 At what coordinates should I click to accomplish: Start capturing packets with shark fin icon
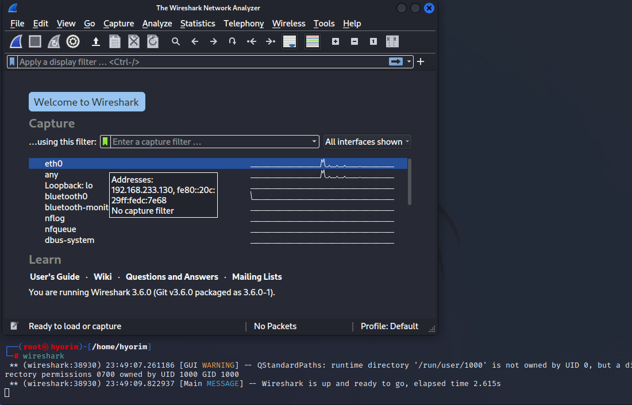point(16,41)
